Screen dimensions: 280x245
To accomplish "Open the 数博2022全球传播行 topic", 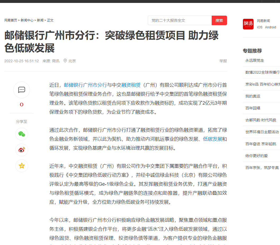I will (263, 72).
